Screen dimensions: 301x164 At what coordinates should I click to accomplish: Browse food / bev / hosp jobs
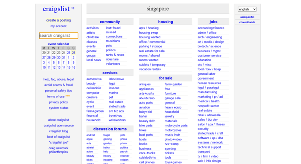[209, 69]
